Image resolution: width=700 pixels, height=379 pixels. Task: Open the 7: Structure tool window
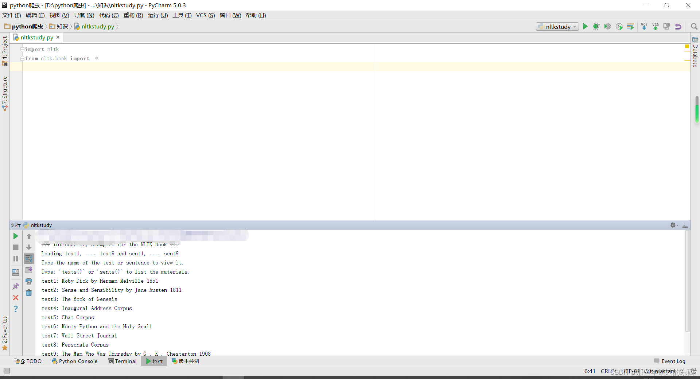(5, 94)
